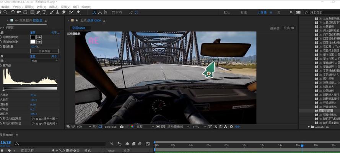Switch to the 标准 workspace
Viewport: 340px width, 153px height.
click(244, 13)
